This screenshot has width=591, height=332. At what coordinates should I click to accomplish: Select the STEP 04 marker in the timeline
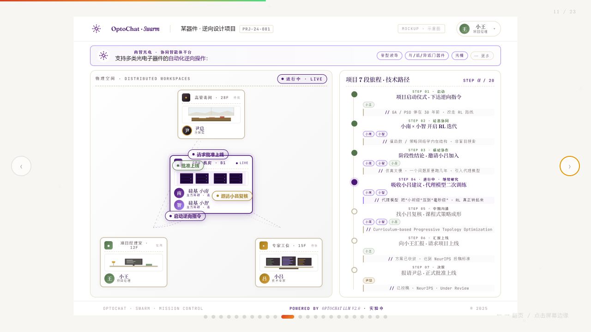click(x=354, y=182)
